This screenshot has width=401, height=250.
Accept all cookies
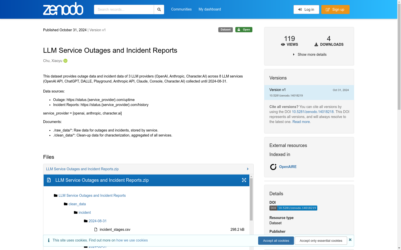276,240
